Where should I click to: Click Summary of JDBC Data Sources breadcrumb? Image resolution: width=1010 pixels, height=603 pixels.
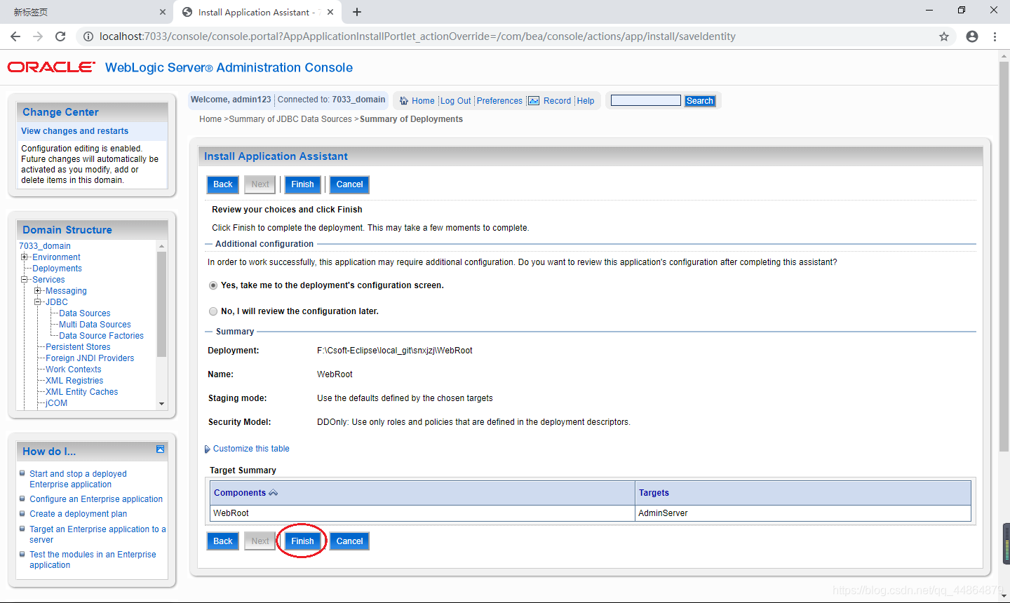pyautogui.click(x=290, y=119)
